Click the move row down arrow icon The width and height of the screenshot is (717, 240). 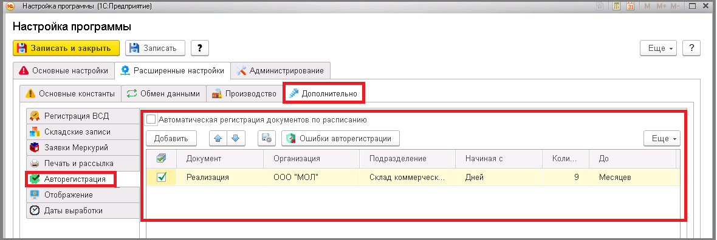point(236,139)
